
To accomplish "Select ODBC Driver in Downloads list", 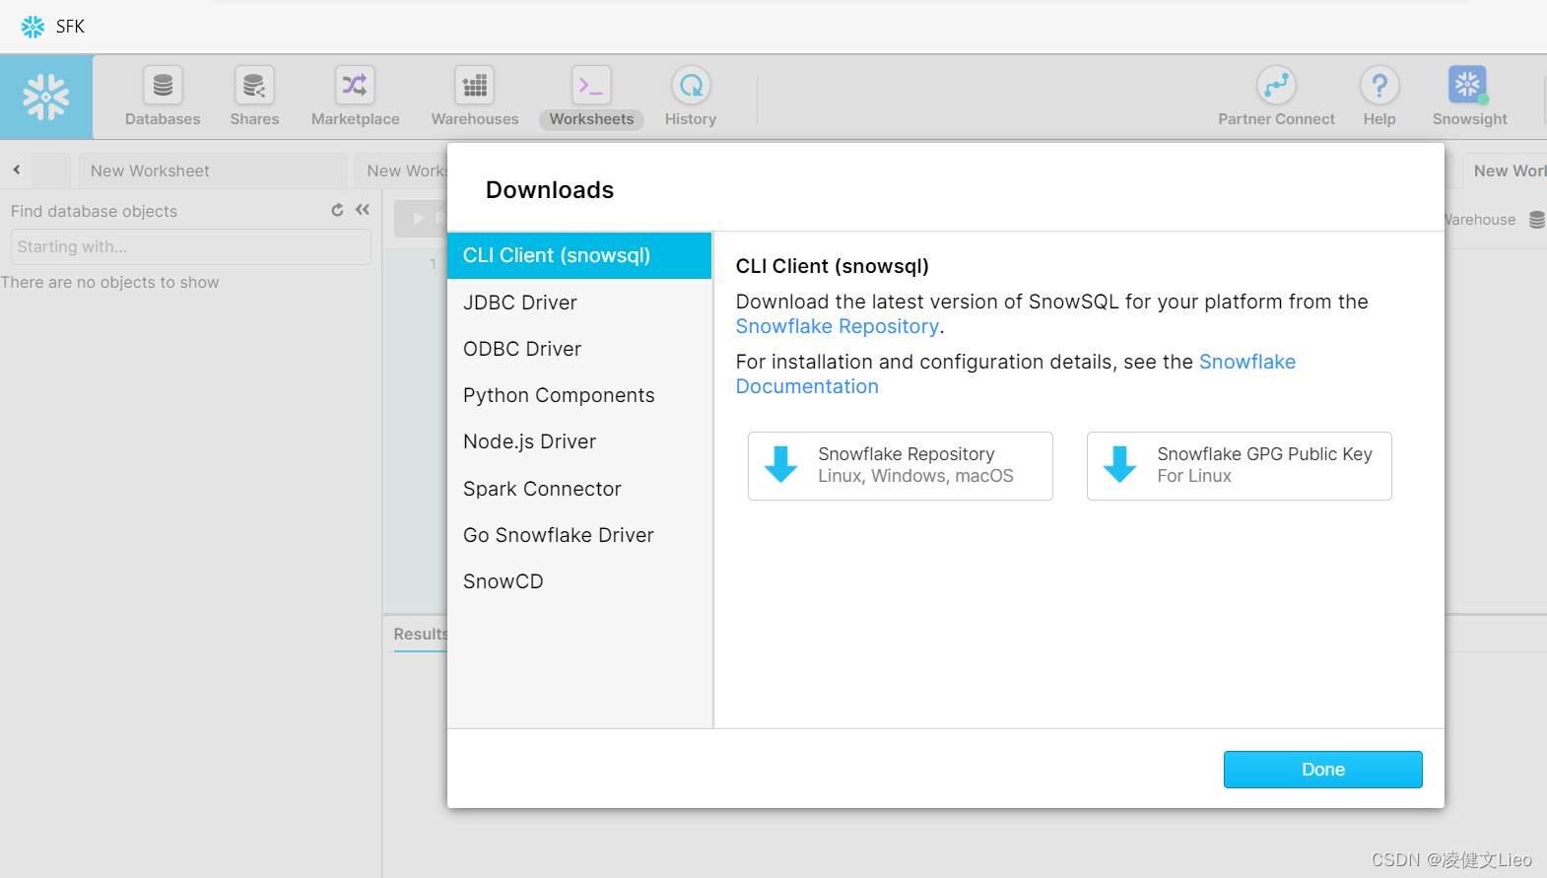I will [579, 349].
